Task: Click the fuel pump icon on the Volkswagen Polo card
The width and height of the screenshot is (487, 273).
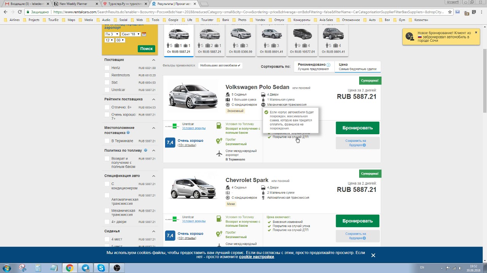Action: coord(219,126)
